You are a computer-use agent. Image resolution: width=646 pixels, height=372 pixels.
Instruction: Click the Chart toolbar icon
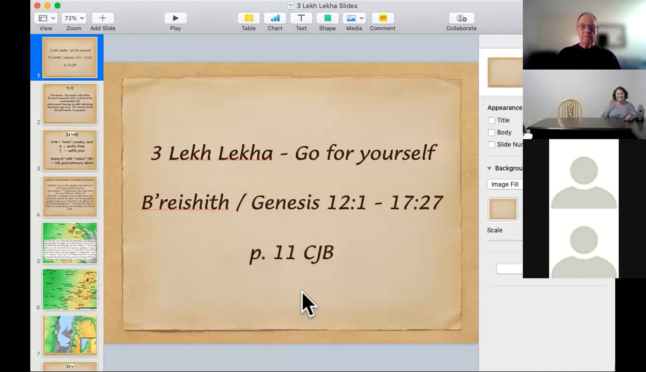(x=275, y=18)
